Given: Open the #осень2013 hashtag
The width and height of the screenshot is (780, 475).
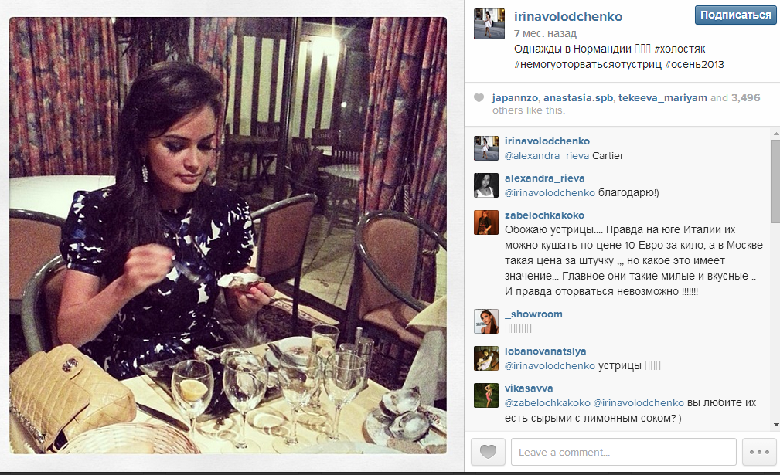Looking at the screenshot, I should pos(694,65).
